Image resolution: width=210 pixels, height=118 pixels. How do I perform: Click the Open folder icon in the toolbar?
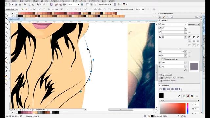tap(10, 4)
